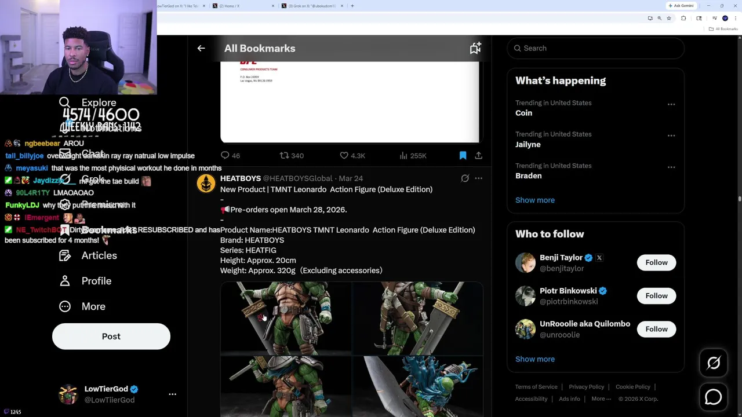Open replies on the post with 46 comments

coord(230,156)
